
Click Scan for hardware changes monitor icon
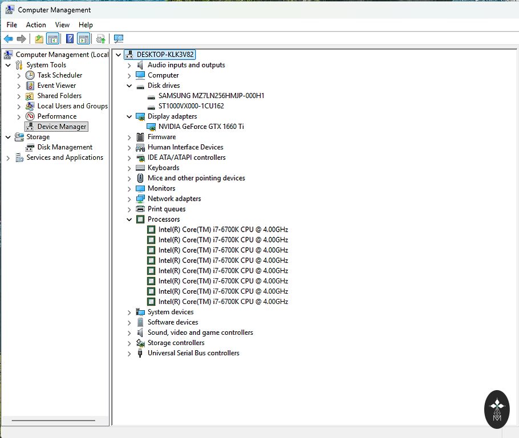(119, 39)
